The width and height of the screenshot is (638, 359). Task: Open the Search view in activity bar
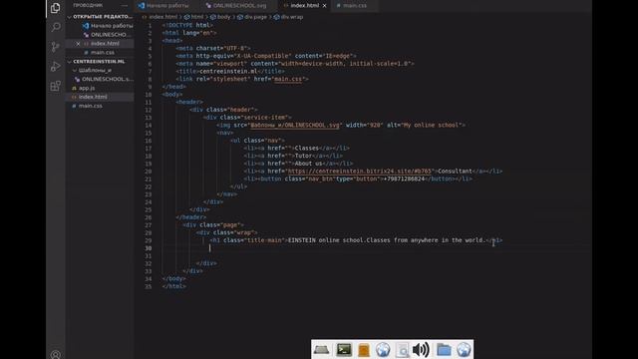point(56,27)
